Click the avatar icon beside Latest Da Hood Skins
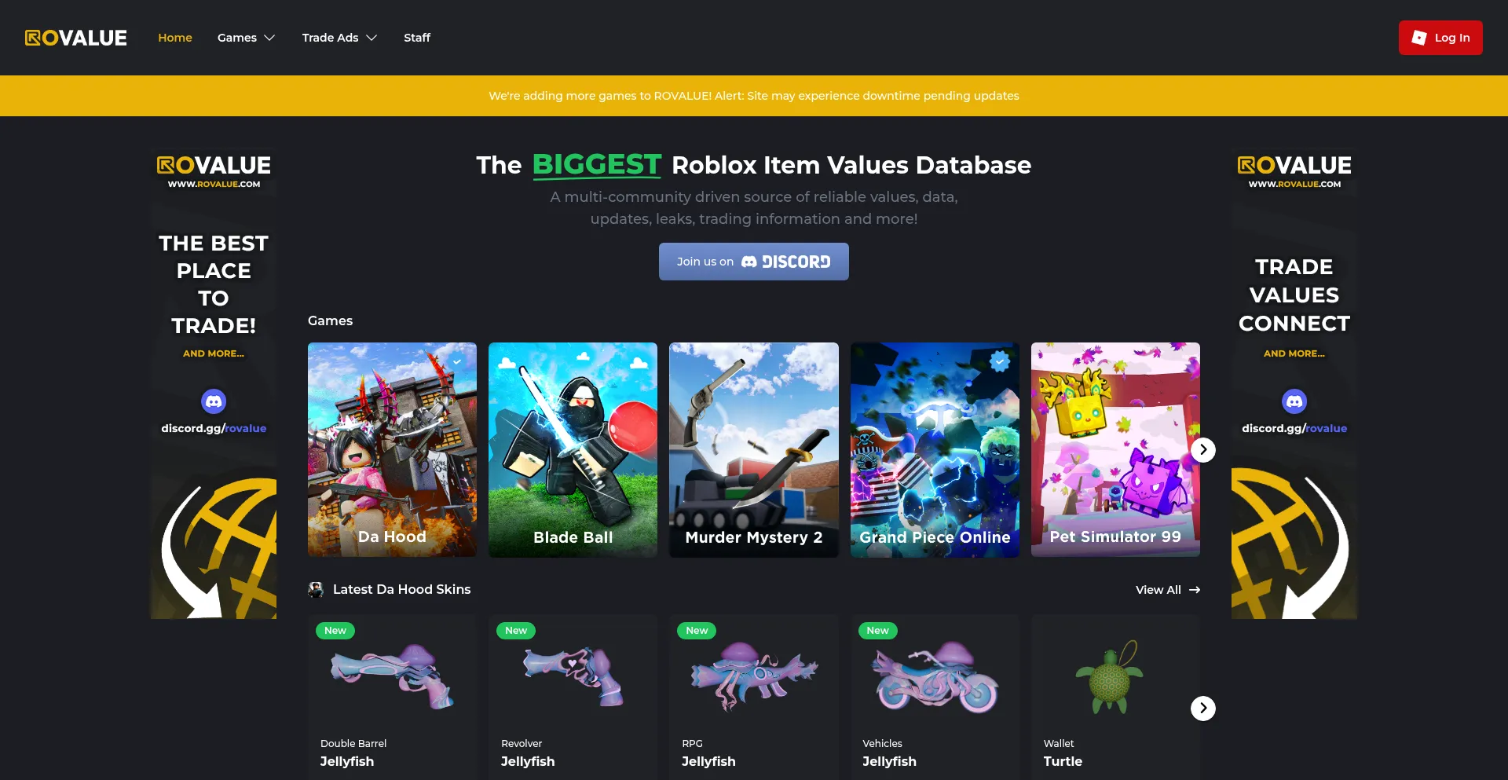Screen dimensions: 1508x780 click(x=316, y=590)
